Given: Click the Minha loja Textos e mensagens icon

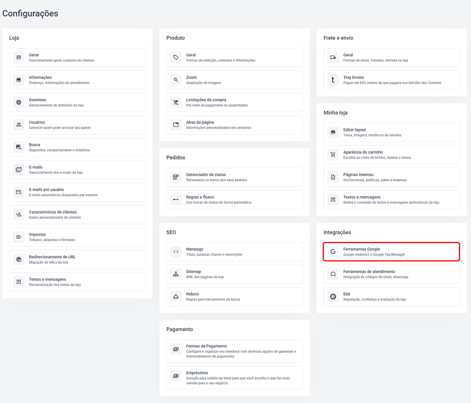Looking at the screenshot, I should (x=333, y=200).
